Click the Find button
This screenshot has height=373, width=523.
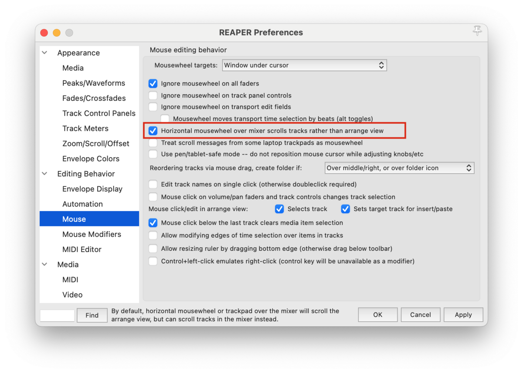point(92,315)
